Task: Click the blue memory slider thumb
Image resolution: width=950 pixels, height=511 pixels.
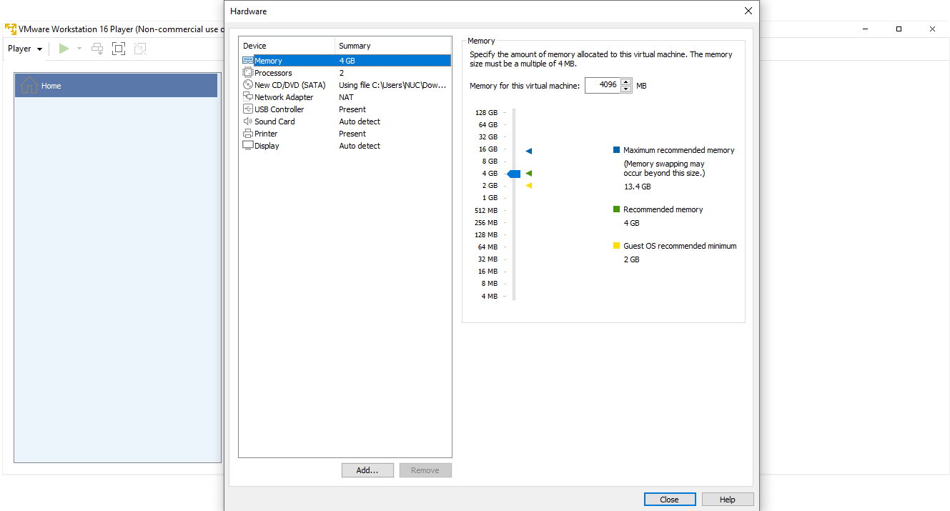Action: [513, 174]
